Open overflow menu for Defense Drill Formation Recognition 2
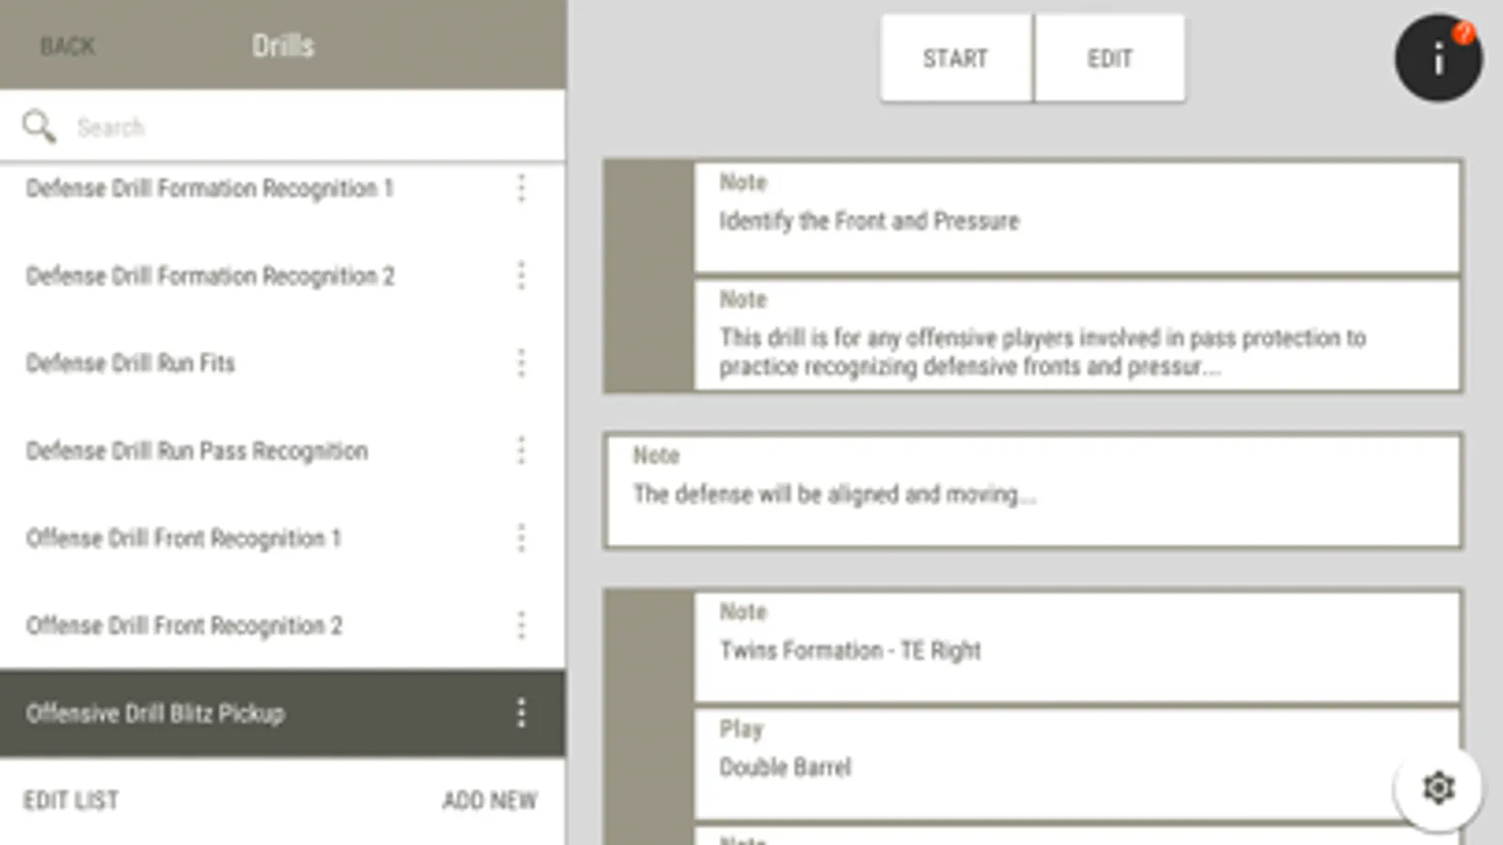The width and height of the screenshot is (1503, 845). point(522,276)
